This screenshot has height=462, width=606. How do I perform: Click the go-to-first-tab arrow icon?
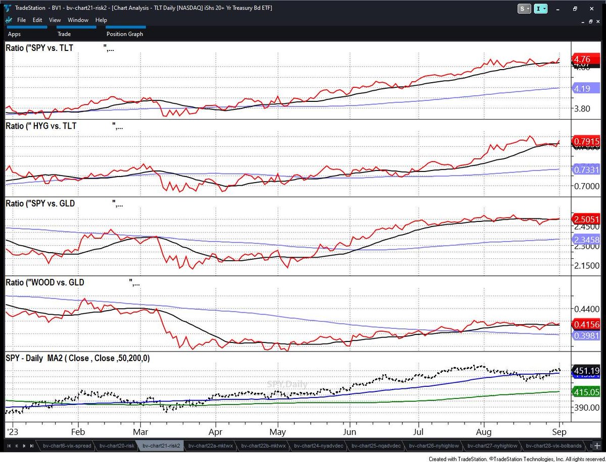[8, 446]
